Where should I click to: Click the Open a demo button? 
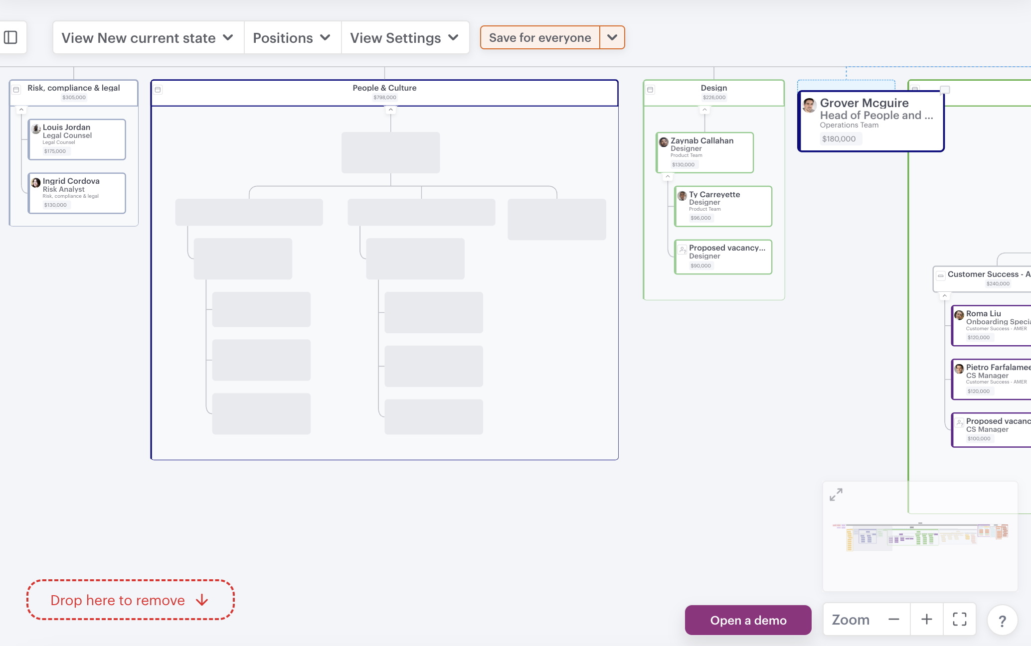pyautogui.click(x=748, y=620)
